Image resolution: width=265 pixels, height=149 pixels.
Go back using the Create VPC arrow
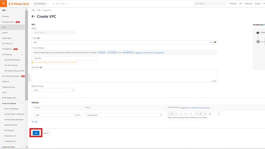[33, 16]
